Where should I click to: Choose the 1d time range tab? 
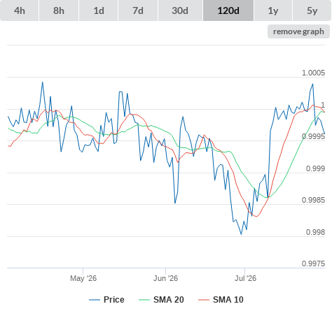pos(99,10)
